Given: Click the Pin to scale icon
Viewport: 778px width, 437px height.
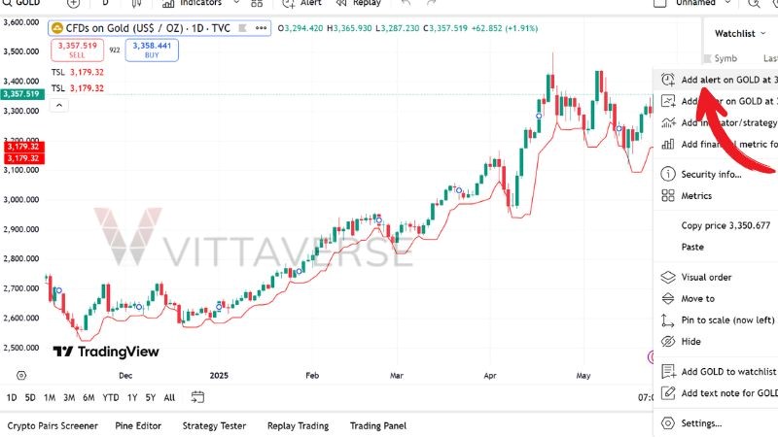Looking at the screenshot, I should pyautogui.click(x=667, y=319).
